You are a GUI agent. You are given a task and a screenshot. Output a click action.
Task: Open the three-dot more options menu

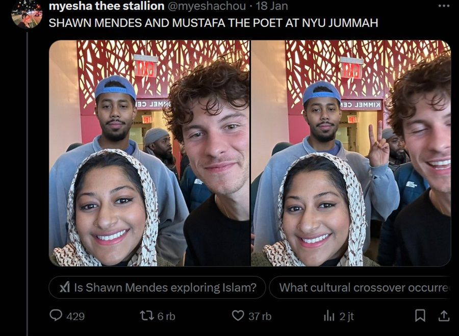444,6
